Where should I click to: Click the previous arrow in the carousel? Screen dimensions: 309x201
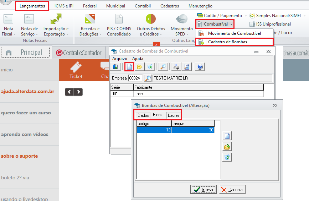(69, 92)
